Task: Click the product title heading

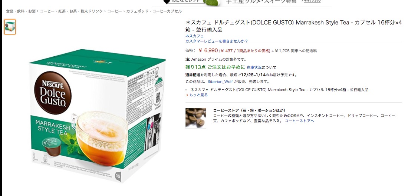Action: pyautogui.click(x=293, y=26)
